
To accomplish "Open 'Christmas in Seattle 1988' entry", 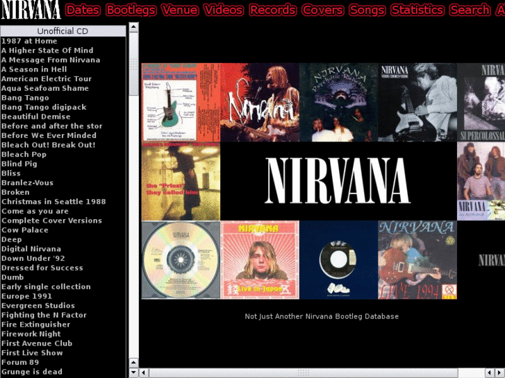I will 53,201.
